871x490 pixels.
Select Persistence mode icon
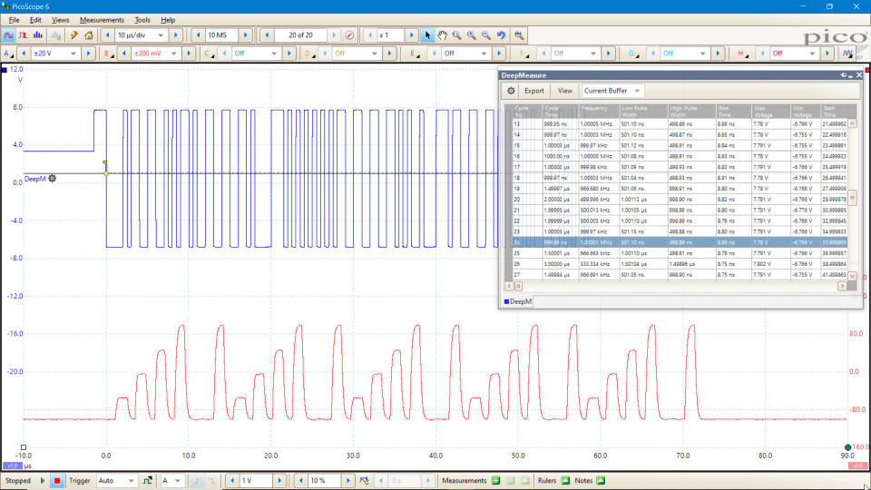(23, 35)
